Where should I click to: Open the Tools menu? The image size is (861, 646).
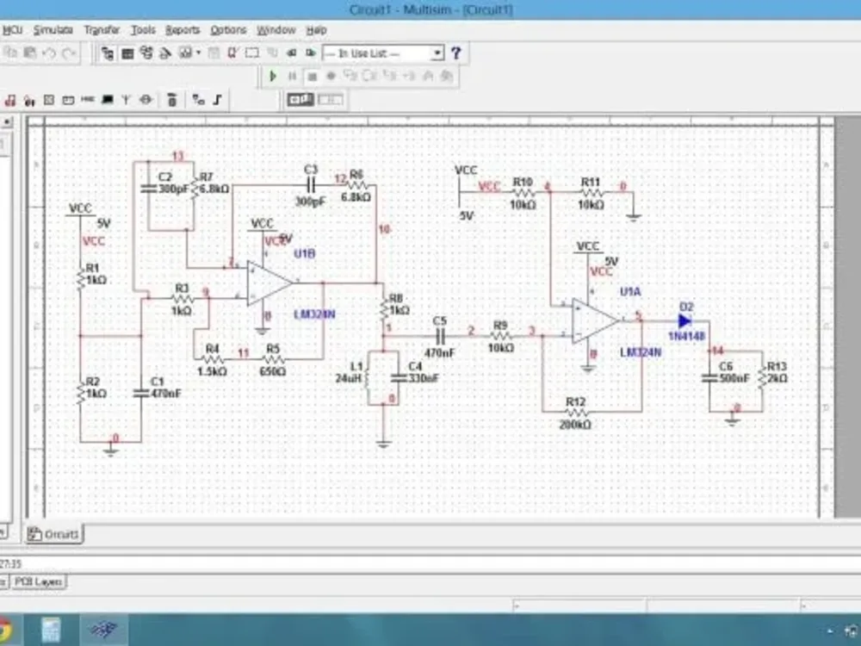(x=143, y=29)
